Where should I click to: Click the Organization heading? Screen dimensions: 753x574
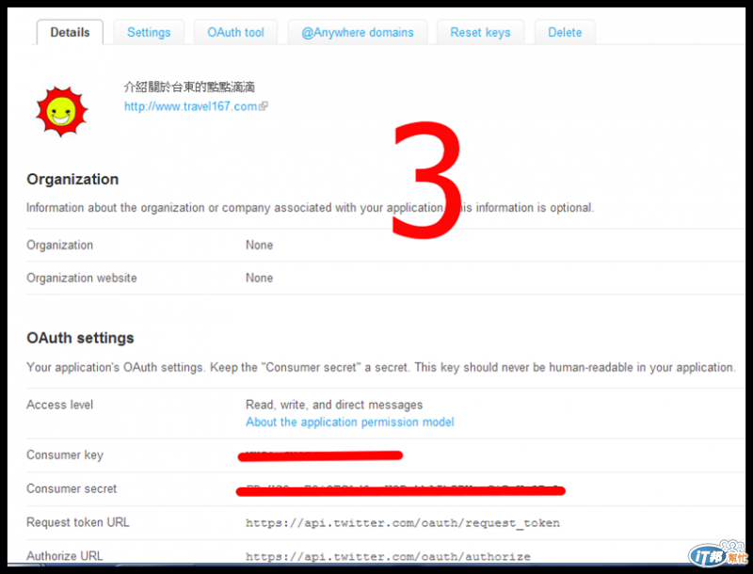[x=72, y=179]
